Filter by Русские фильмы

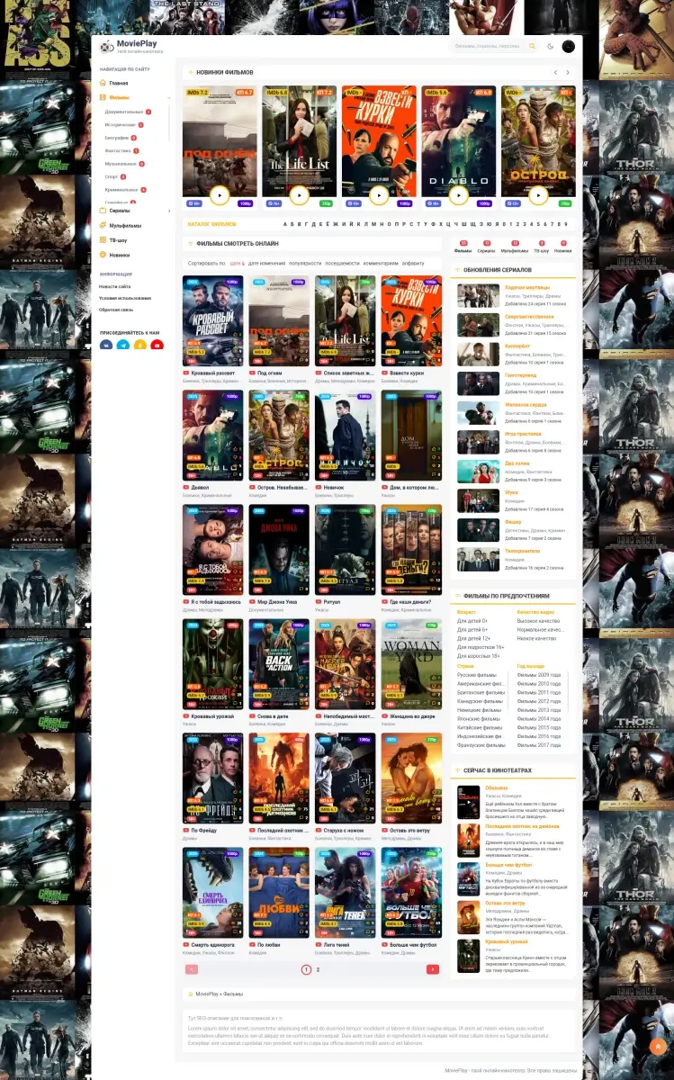click(x=477, y=675)
